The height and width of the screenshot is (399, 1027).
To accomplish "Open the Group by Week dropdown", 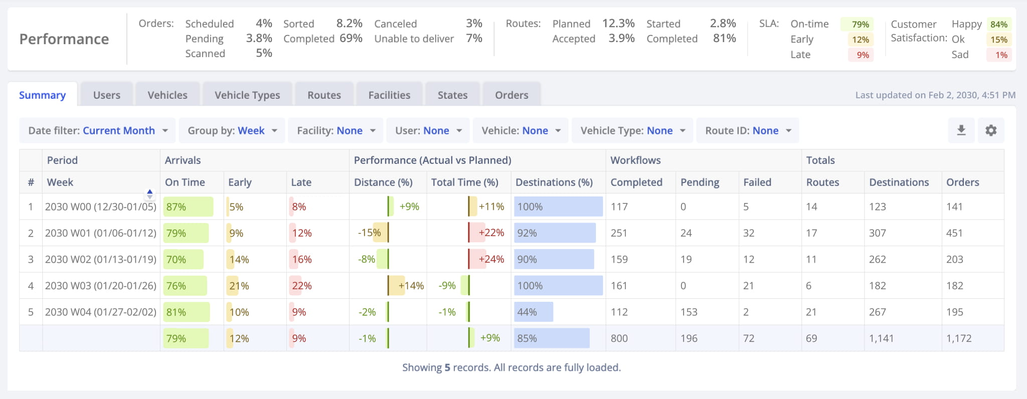I will click(x=232, y=131).
